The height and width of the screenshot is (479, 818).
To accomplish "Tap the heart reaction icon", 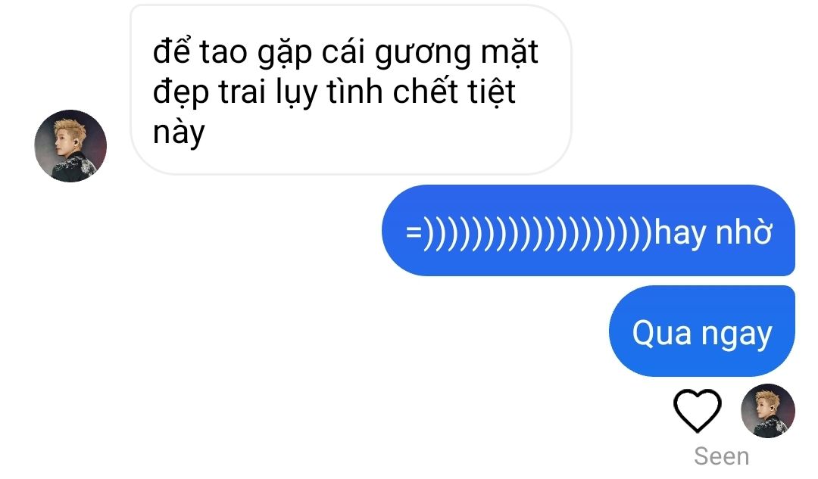I will pyautogui.click(x=698, y=411).
